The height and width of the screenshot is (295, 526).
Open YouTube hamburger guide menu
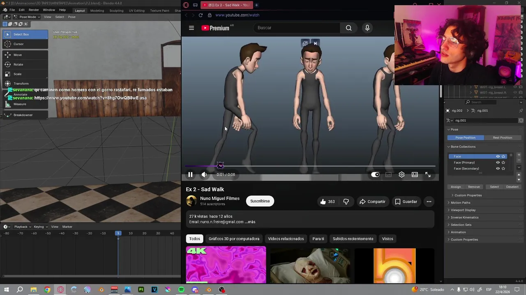pos(191,28)
